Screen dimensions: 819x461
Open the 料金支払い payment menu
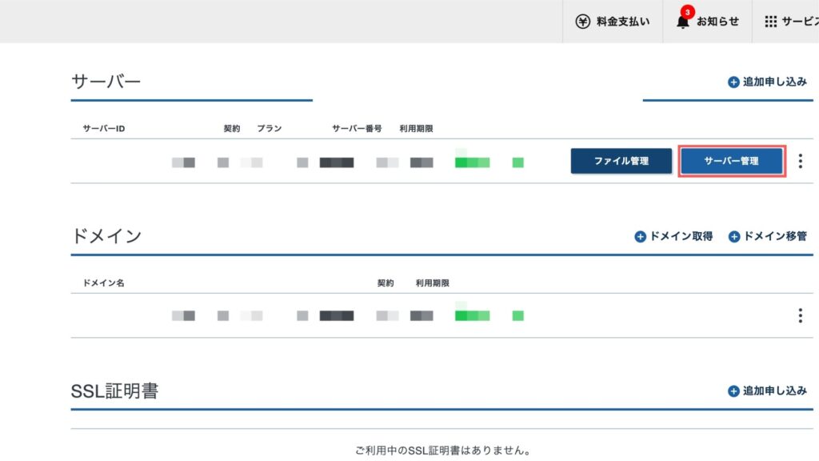[x=613, y=22]
